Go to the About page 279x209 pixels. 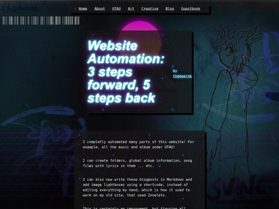[100, 9]
